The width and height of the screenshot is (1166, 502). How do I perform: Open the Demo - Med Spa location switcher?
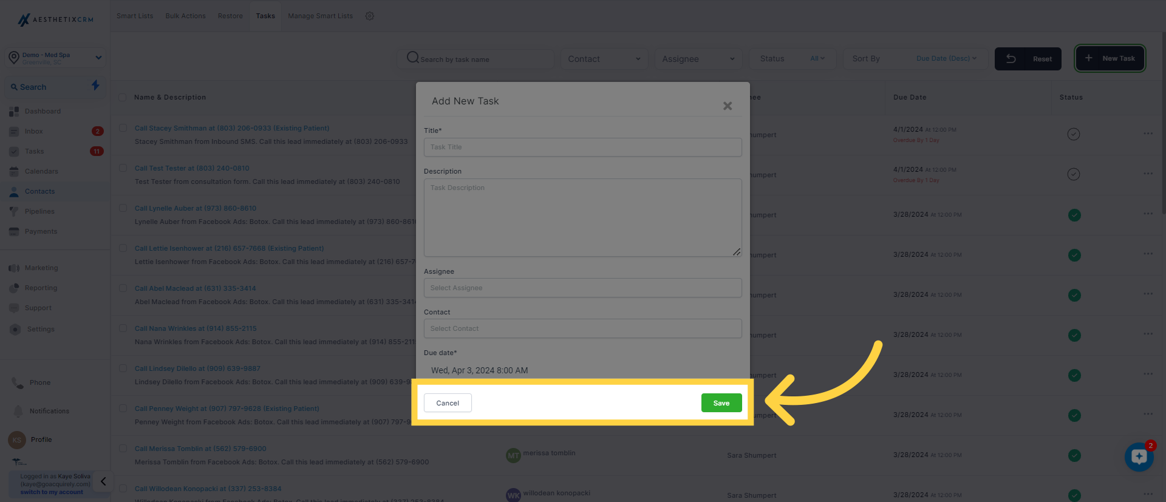(x=55, y=58)
